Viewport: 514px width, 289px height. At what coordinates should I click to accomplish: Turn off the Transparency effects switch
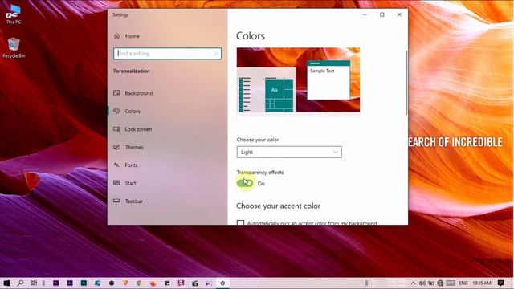pyautogui.click(x=245, y=183)
